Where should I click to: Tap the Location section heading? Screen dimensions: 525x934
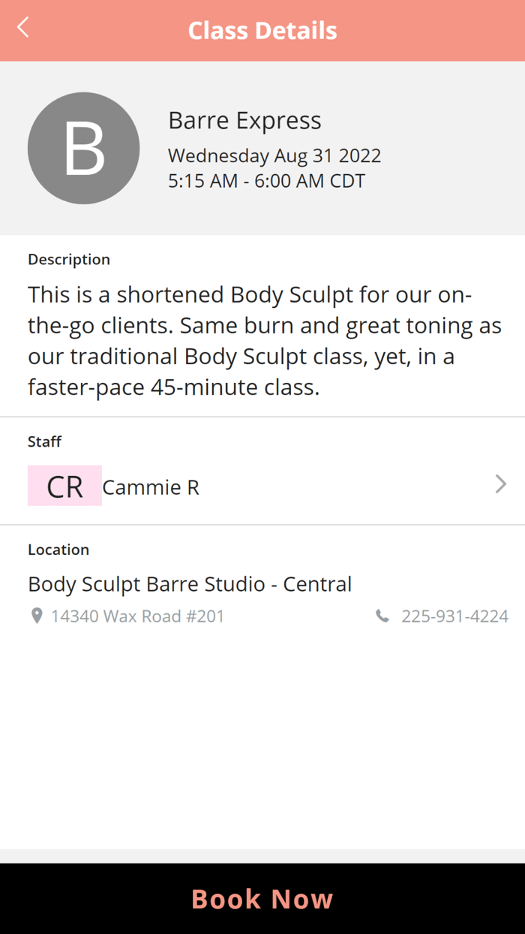click(58, 549)
